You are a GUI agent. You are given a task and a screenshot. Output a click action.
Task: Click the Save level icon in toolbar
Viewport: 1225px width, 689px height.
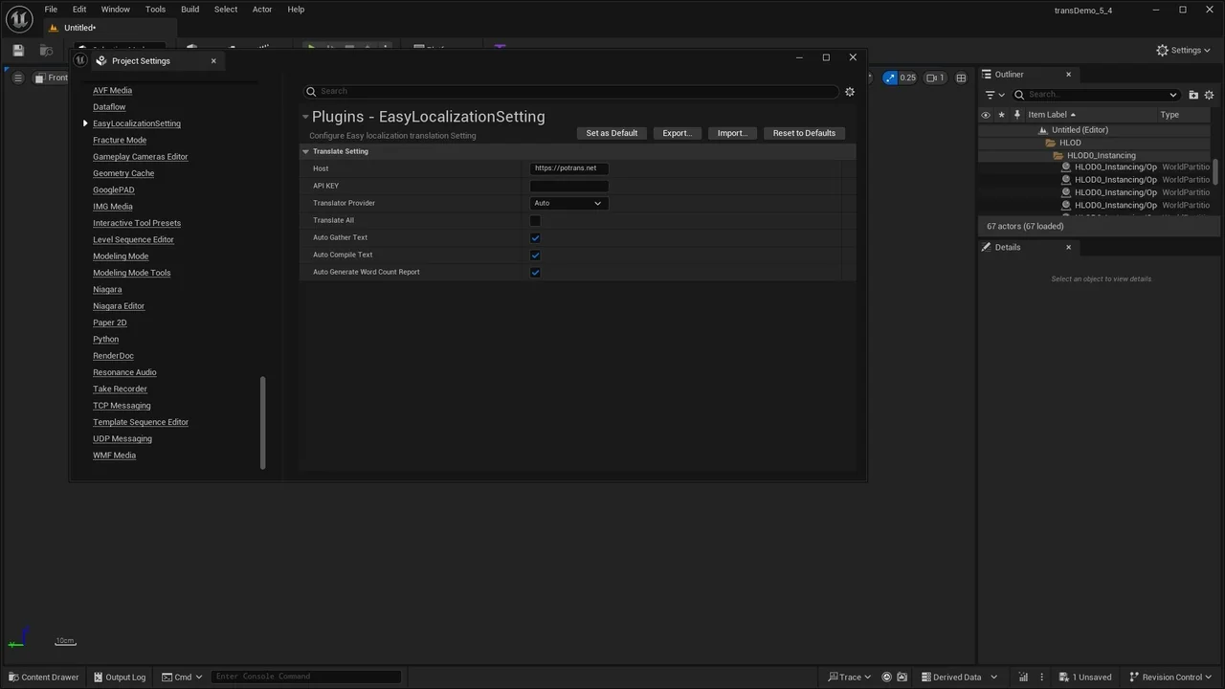(x=18, y=51)
